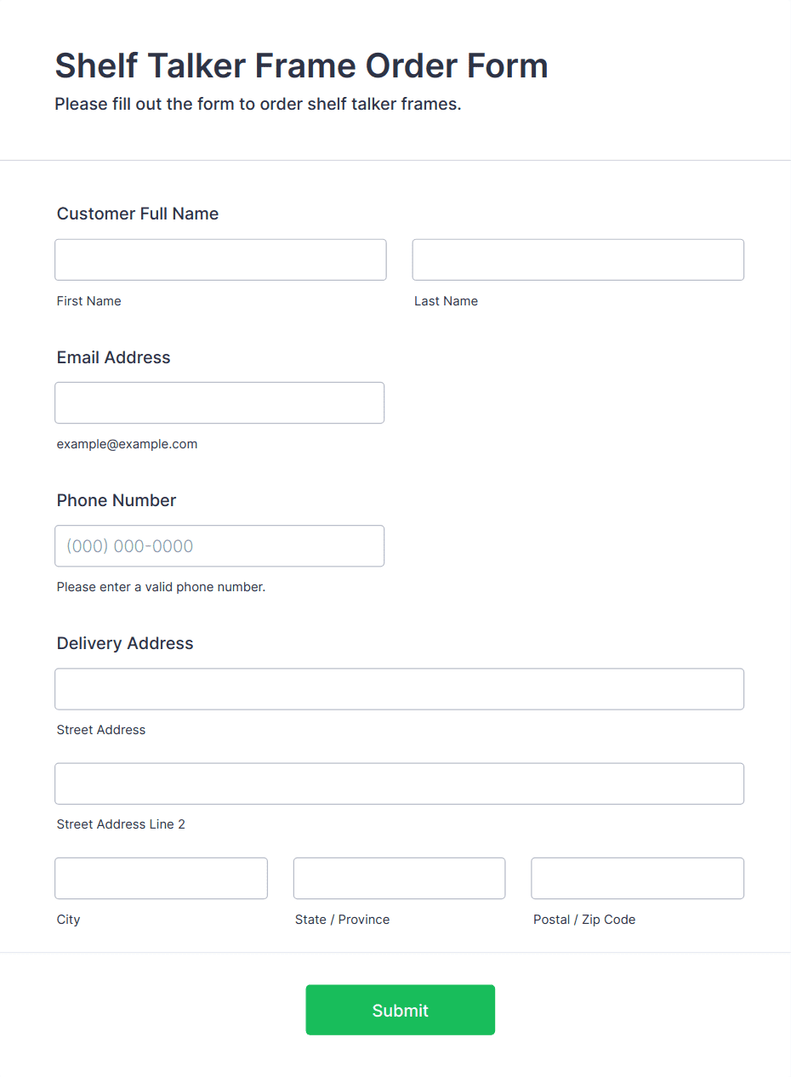Screen dimensions: 791x1077
Task: Click the "Delivery Address" section label
Action: 125,643
